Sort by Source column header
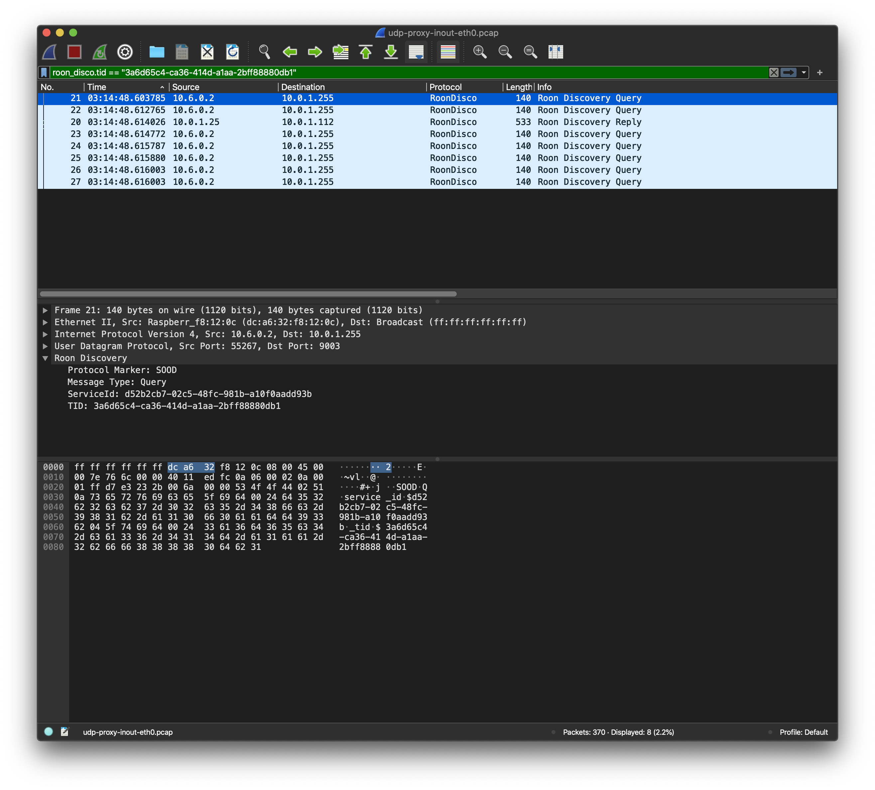 pos(223,87)
